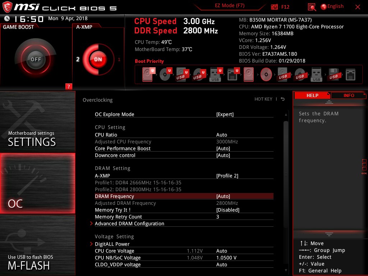Click the English language label
Viewport: 368px width, 276px height.
[x=335, y=6]
